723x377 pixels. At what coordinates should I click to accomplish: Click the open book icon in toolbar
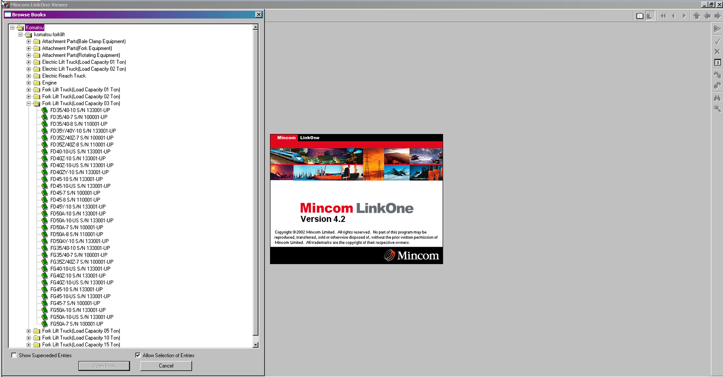point(639,16)
